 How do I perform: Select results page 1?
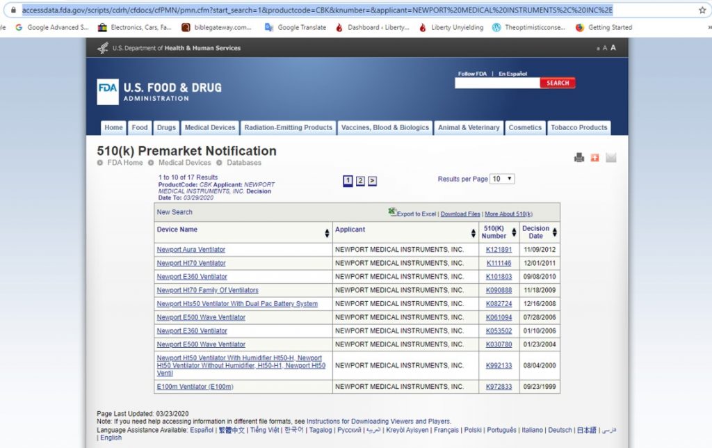point(348,181)
